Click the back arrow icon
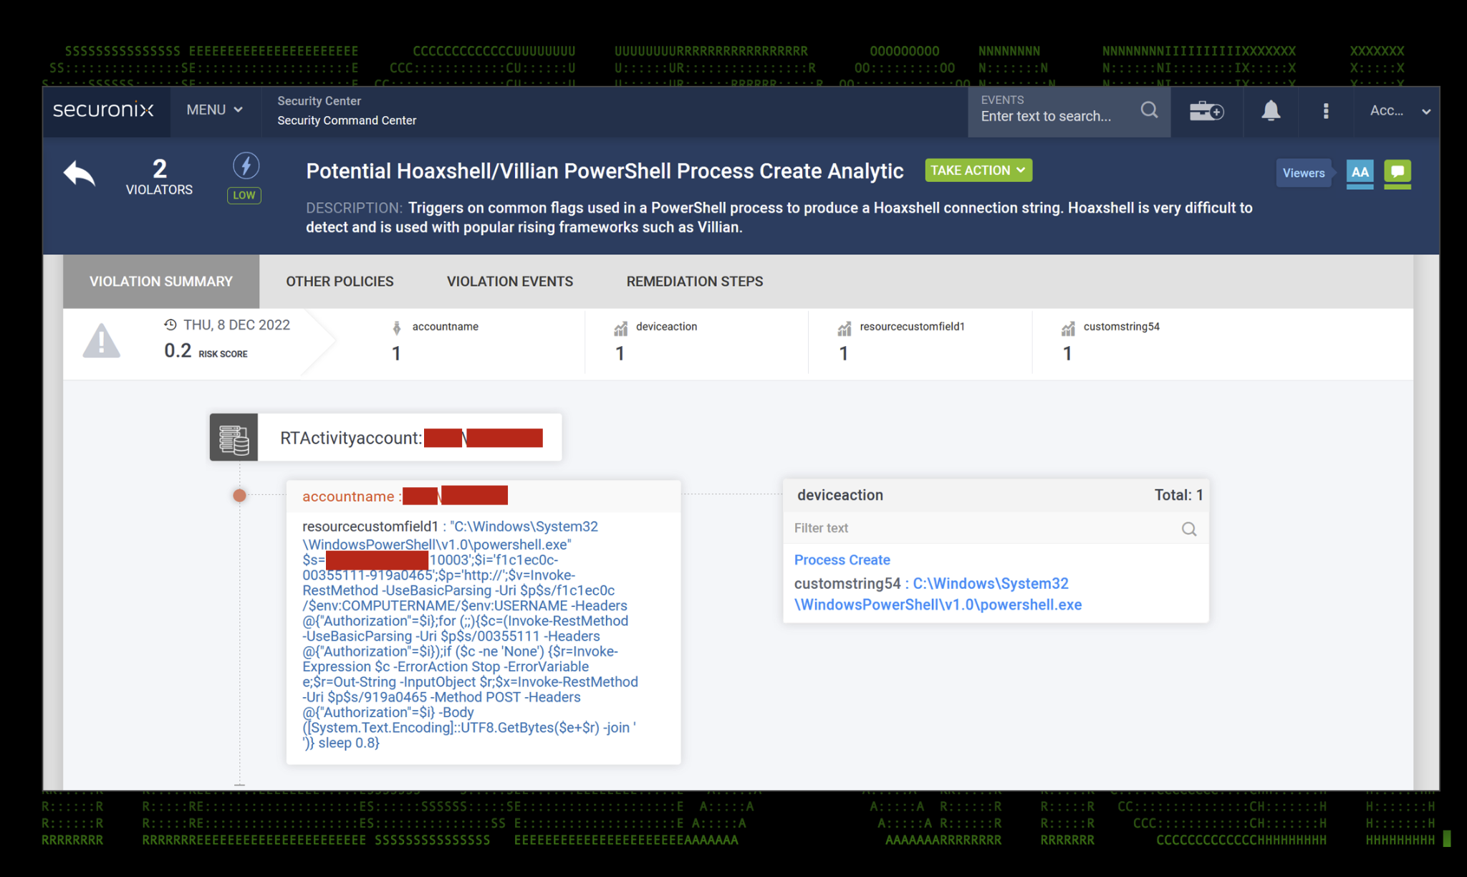This screenshot has height=877, width=1467. (80, 173)
